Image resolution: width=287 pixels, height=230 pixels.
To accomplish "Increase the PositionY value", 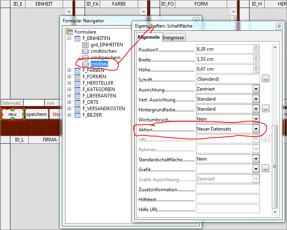I will pyautogui.click(x=256, y=47).
